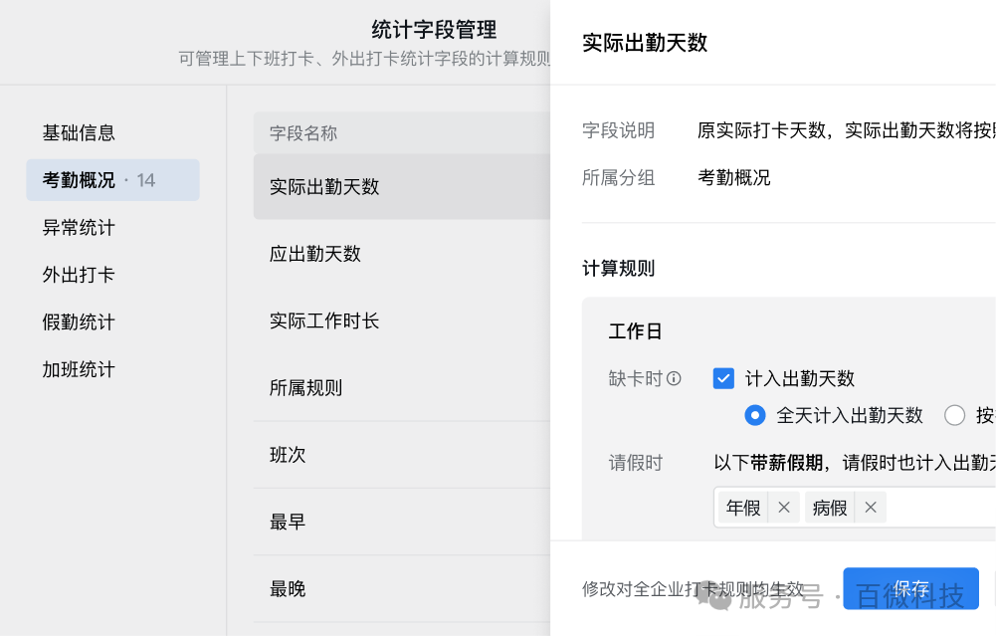Viewport: 996px width, 636px height.
Task: Remove the 病假 tag with its × icon
Action: (x=871, y=508)
